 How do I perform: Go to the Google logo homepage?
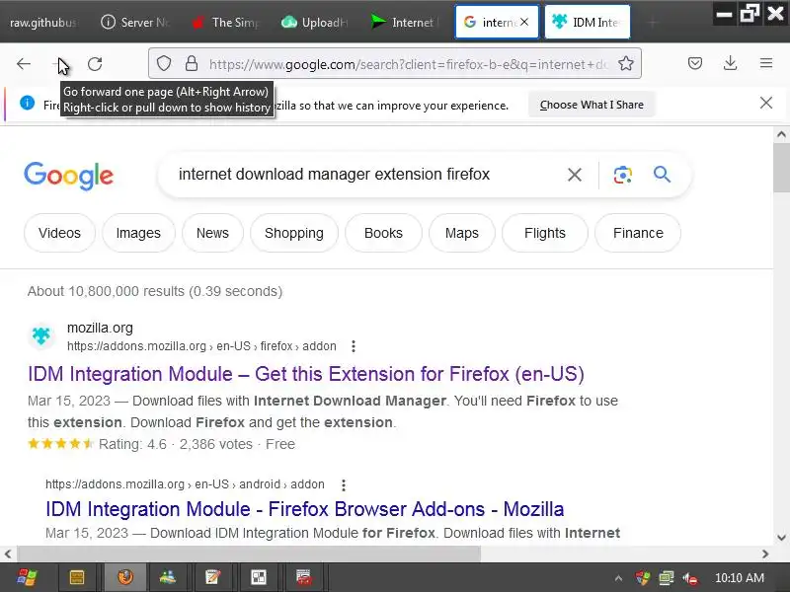point(68,176)
